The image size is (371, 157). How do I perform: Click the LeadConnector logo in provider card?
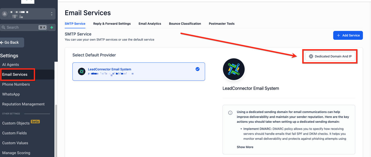point(81,71)
